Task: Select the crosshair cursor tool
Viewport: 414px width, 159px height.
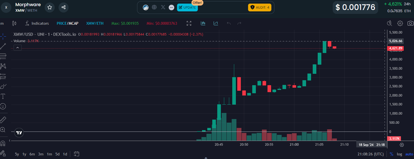Action: (3, 36)
